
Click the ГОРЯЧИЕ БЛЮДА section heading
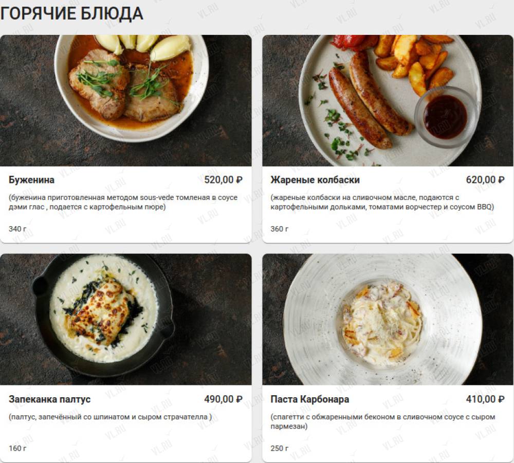(x=72, y=14)
